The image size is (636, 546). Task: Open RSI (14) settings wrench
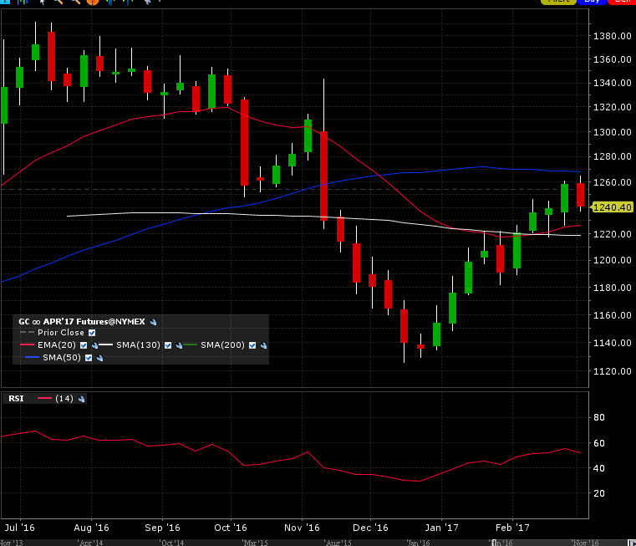[81, 399]
